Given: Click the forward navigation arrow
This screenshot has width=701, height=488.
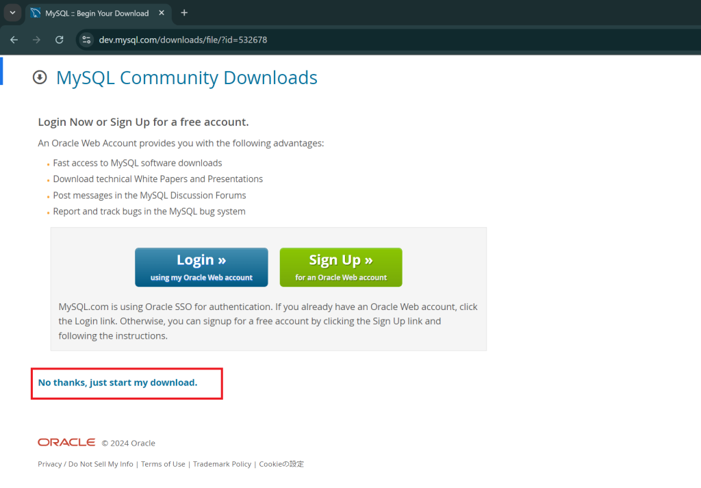Looking at the screenshot, I should 36,40.
